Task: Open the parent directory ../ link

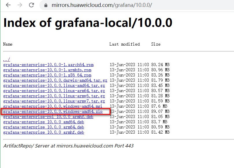Action: click(7, 59)
